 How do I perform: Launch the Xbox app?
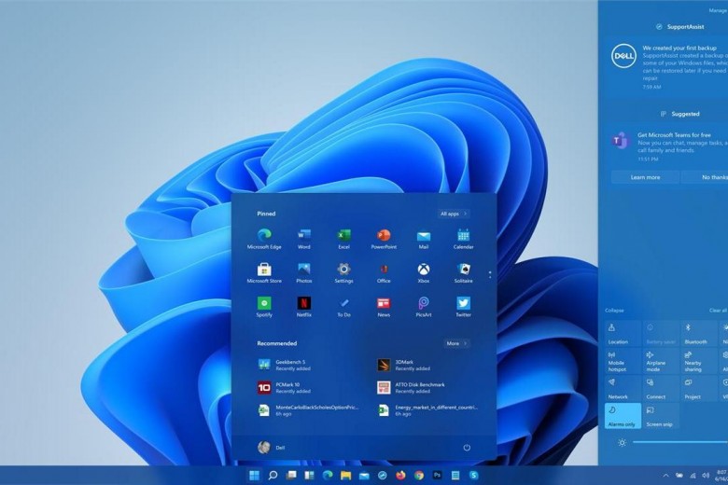[424, 273]
